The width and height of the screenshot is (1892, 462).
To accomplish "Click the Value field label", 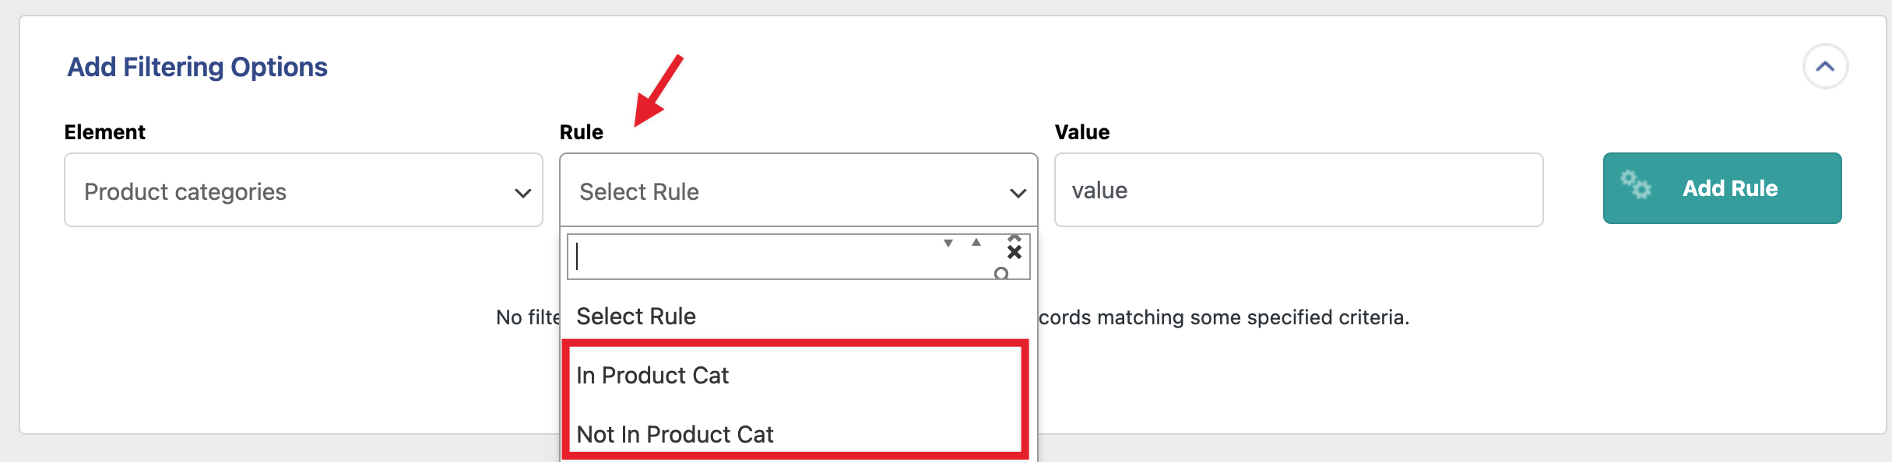I will point(1081,132).
